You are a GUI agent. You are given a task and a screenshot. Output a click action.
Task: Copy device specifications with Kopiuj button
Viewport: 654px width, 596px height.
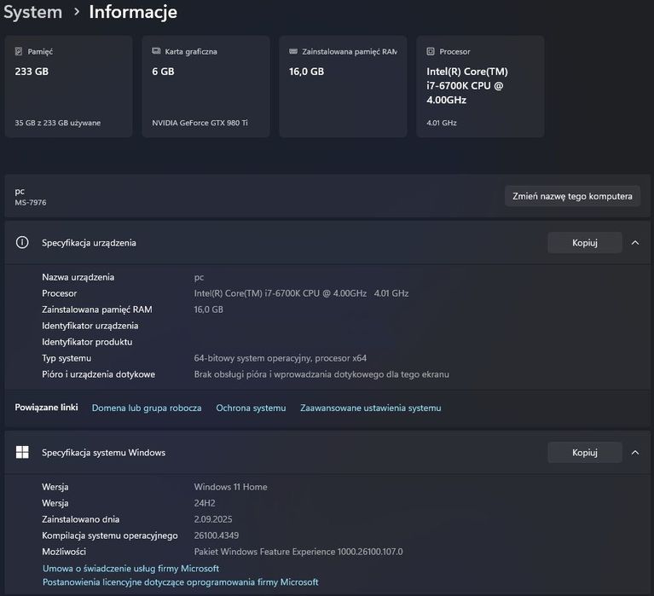click(x=584, y=243)
